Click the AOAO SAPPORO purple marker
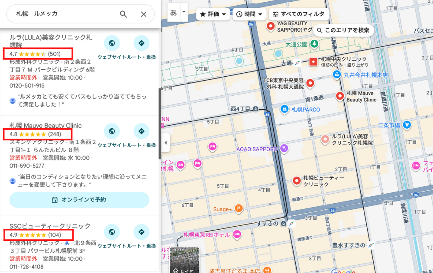The height and width of the screenshot is (273, 433). click(284, 148)
